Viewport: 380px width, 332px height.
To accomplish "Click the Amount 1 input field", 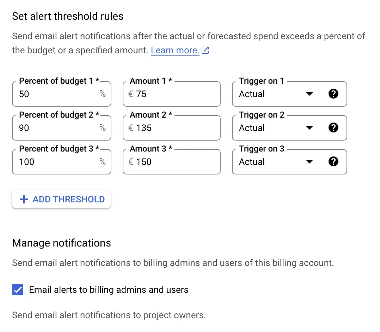I will [176, 94].
